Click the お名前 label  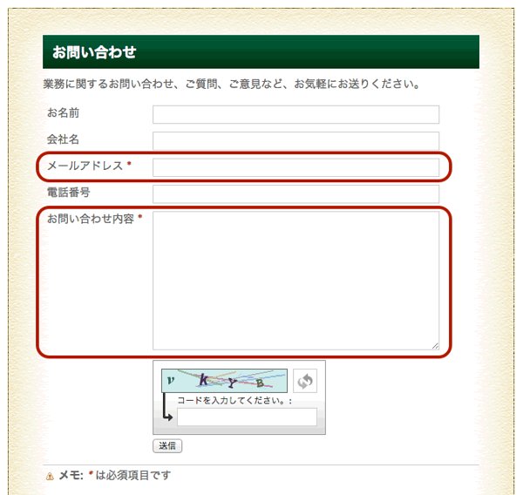pos(63,112)
